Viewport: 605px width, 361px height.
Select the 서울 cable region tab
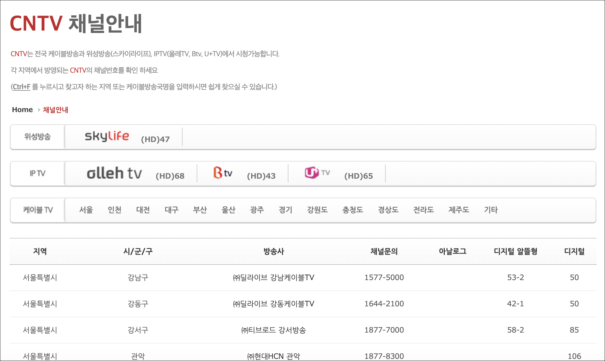click(x=86, y=210)
